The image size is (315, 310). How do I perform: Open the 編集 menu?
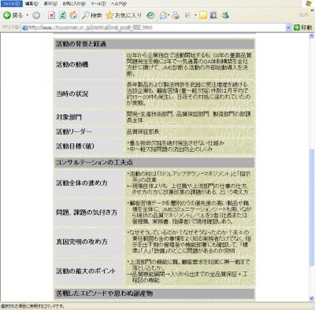pos(31,4)
